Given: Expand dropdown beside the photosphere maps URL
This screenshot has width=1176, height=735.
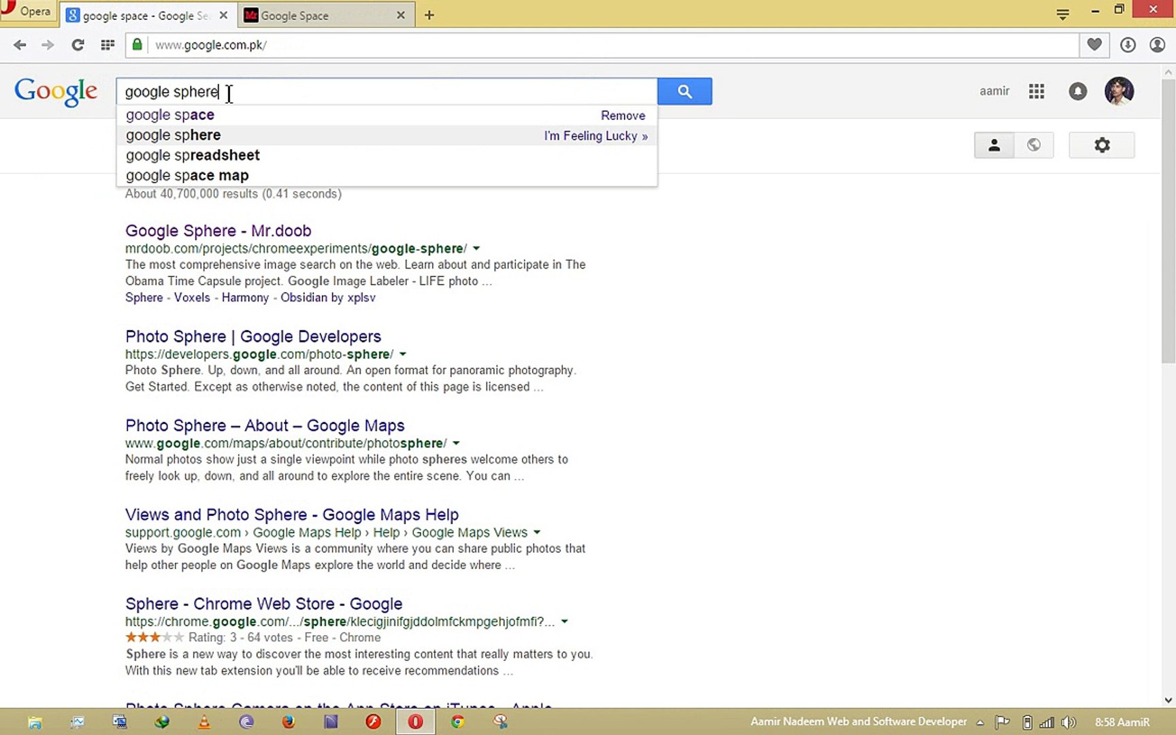Looking at the screenshot, I should coord(456,443).
